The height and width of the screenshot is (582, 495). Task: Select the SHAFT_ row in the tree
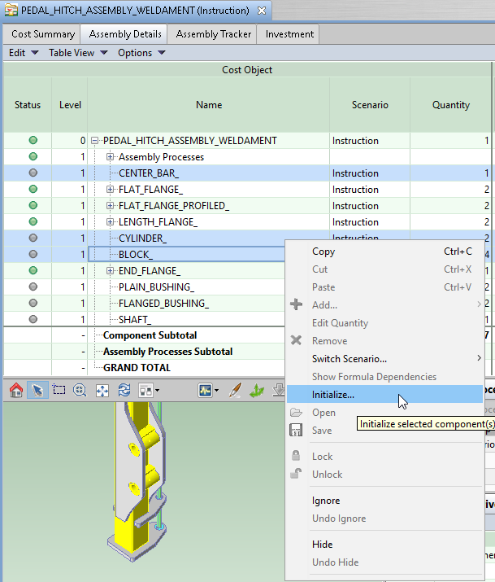[134, 320]
